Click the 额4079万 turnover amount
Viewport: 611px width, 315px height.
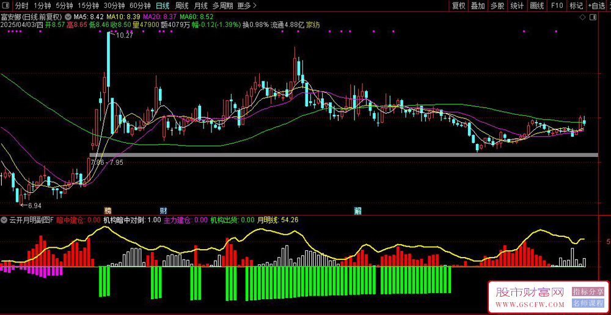coord(175,24)
